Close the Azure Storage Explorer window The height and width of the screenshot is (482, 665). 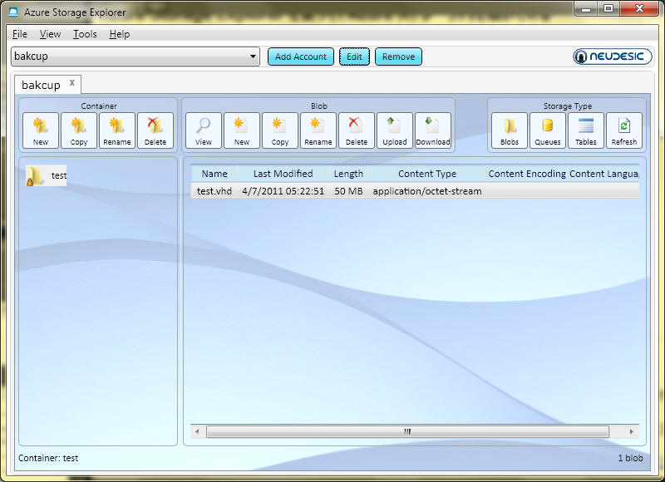[639, 9]
